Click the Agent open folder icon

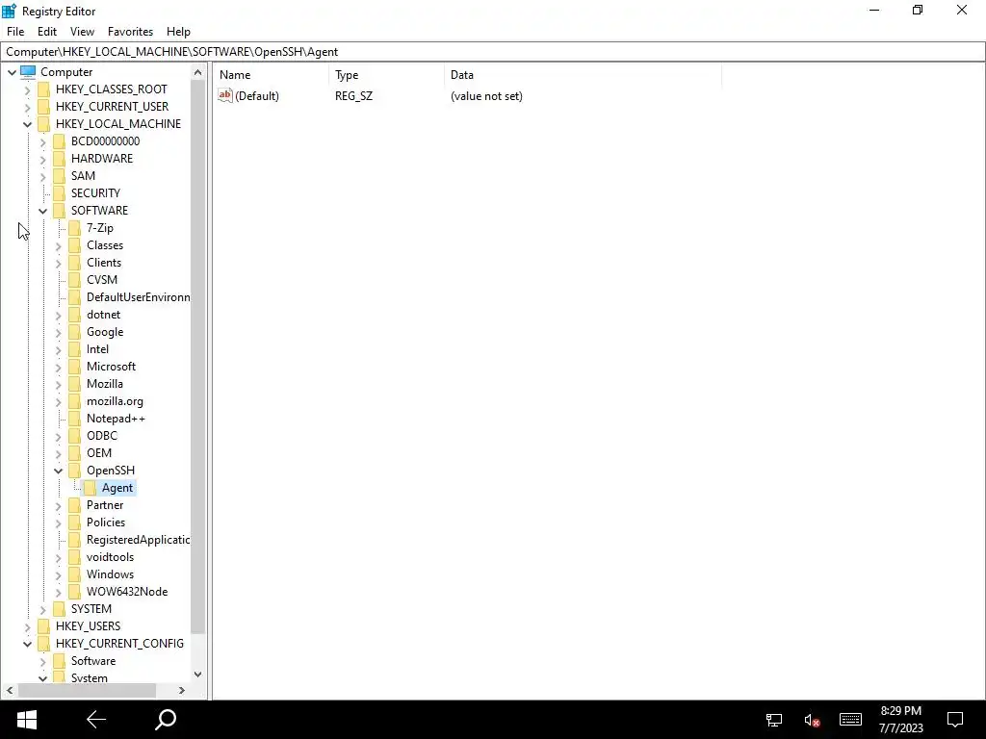(90, 488)
